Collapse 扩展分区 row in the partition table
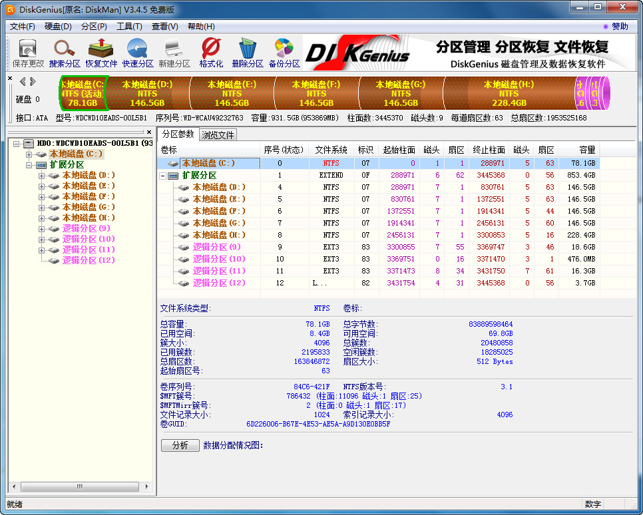643x515 pixels. (x=163, y=176)
